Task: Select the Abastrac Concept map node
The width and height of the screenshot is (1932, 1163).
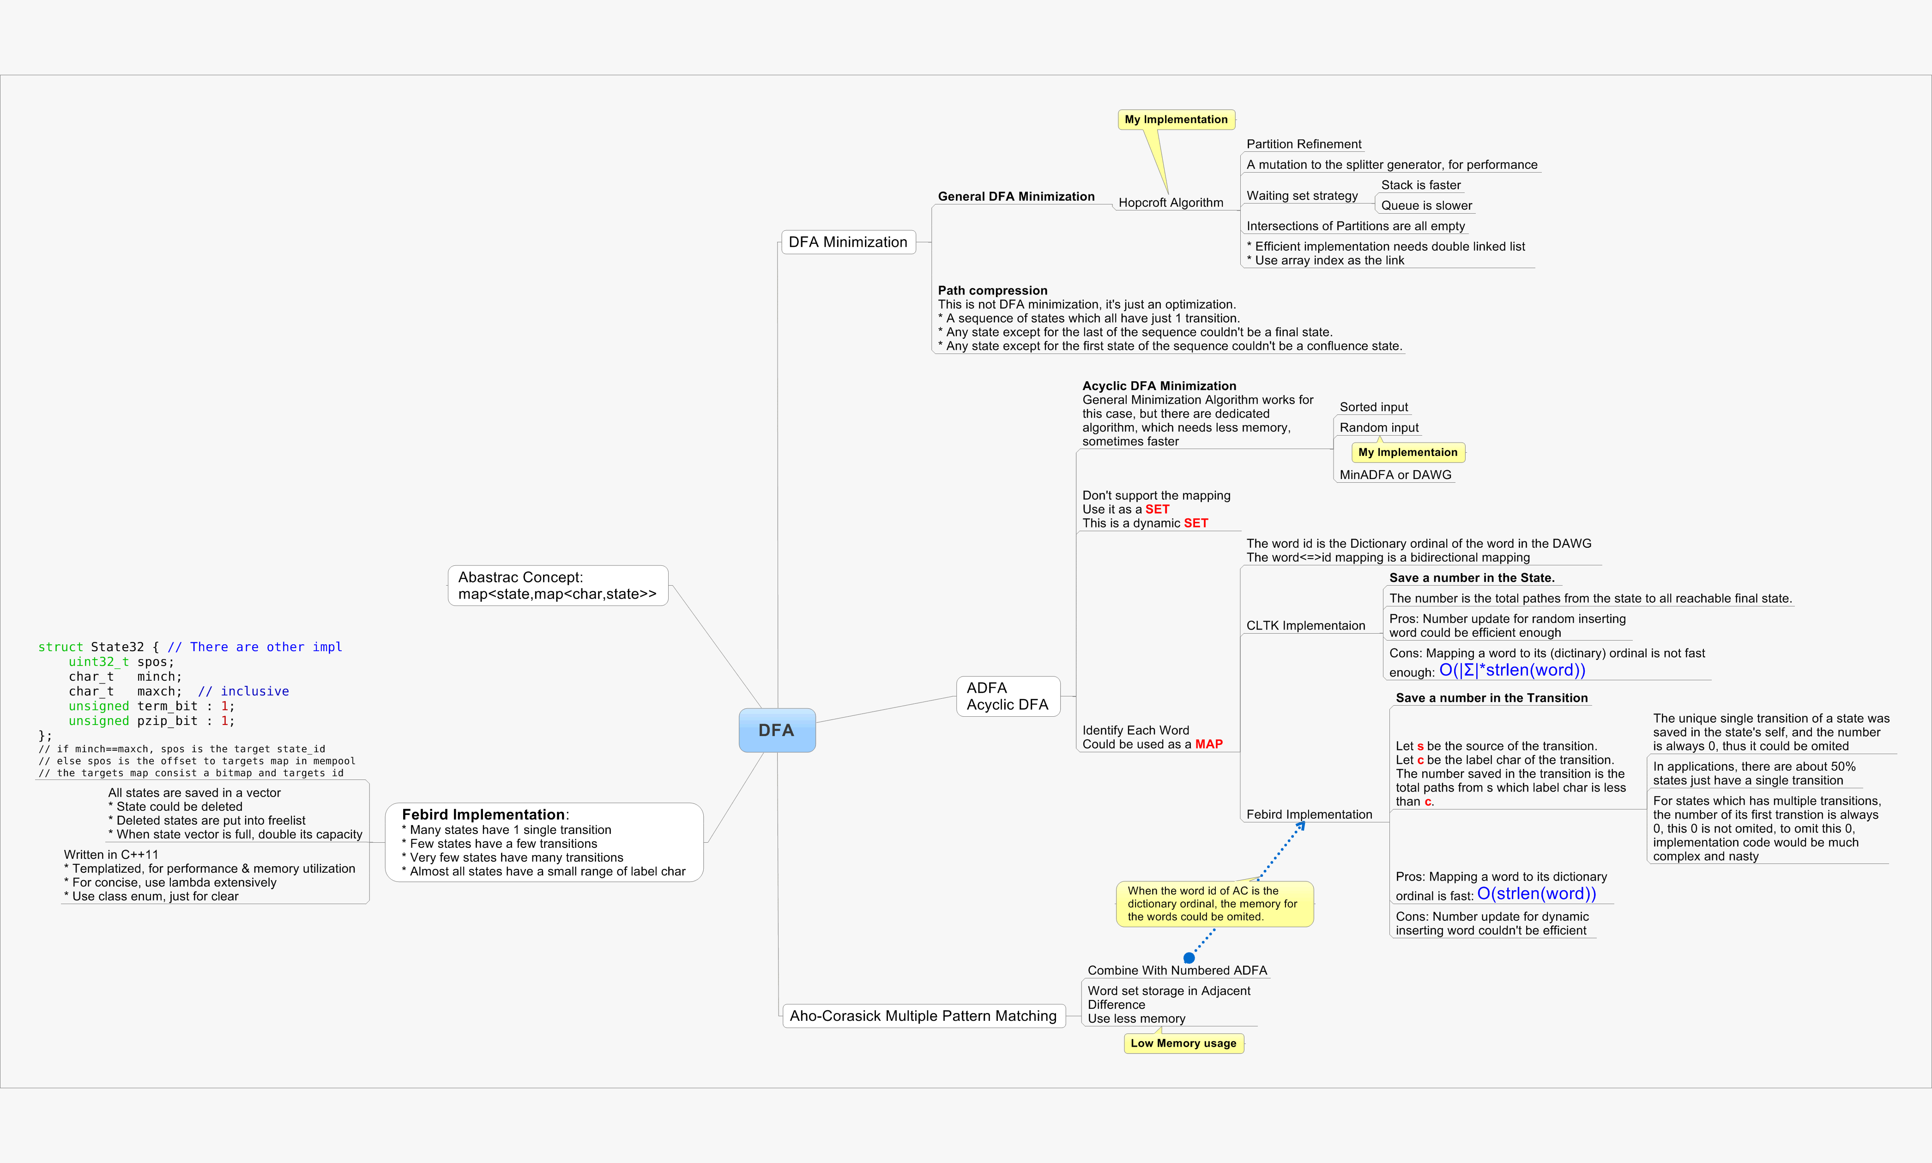Action: [557, 585]
